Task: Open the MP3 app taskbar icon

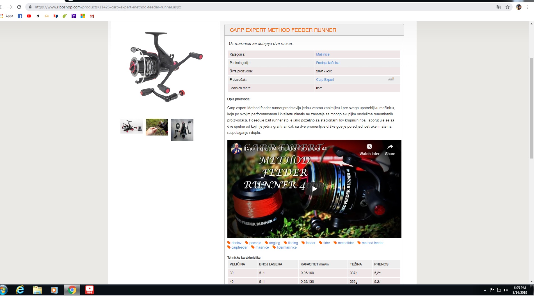Action: tap(89, 290)
